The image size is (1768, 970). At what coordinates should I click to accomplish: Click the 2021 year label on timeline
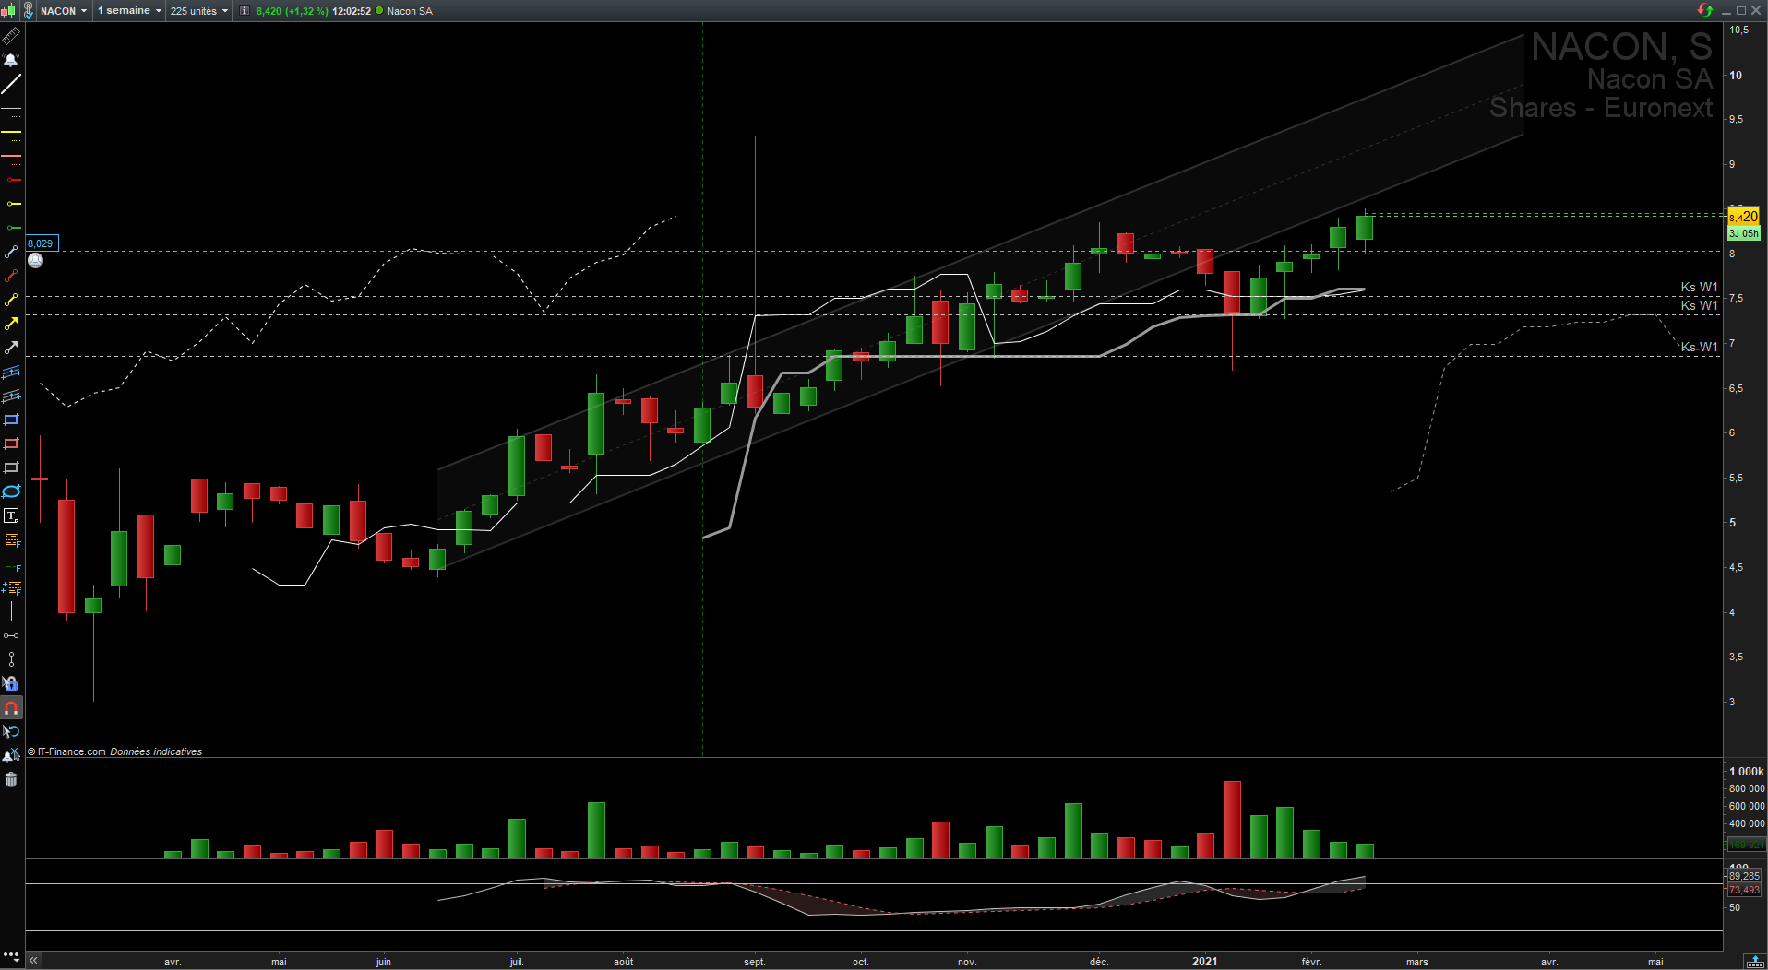1204,962
